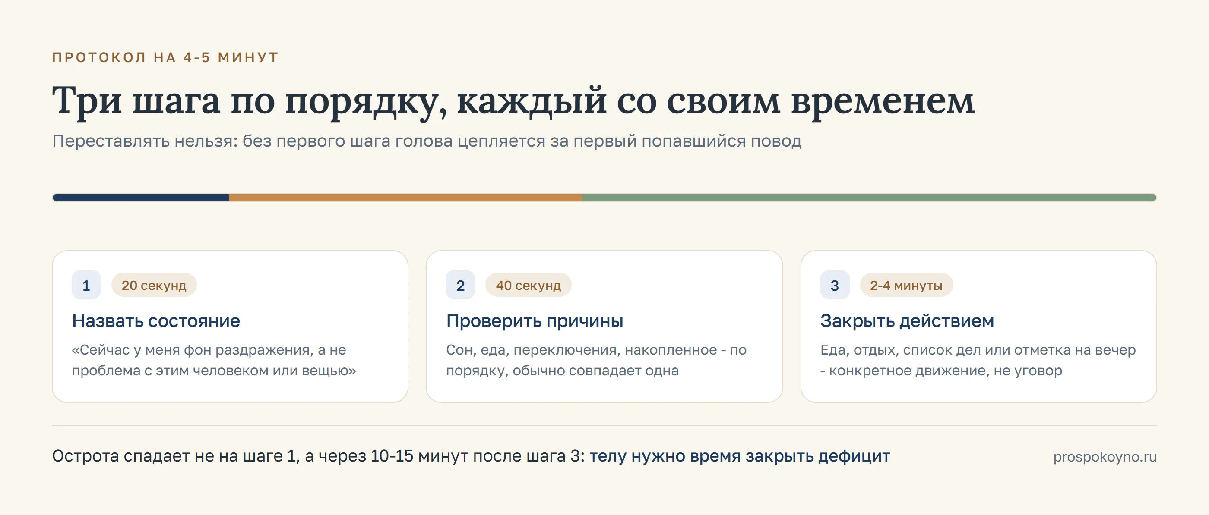Click highlighted 'телу нужно время закрыть дефицит'
Viewport: 1209px width, 515px height.
tap(740, 456)
